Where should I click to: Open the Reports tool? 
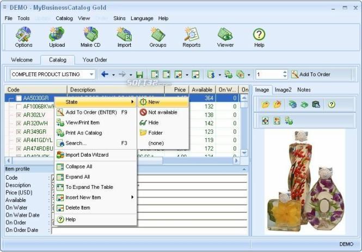[192, 37]
